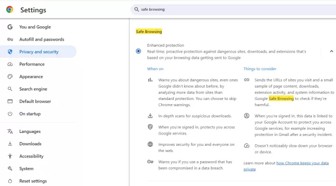Click the magnifier icon in the search bar
The image size is (336, 186).
pyautogui.click(x=136, y=9)
